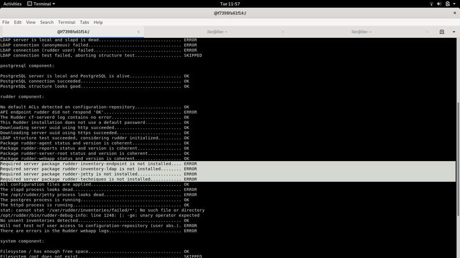The width and height of the screenshot is (460, 258).
Task: Click line 'PostgreSQL server is local and PostgreSQL is alive'
Action: click(x=94, y=76)
